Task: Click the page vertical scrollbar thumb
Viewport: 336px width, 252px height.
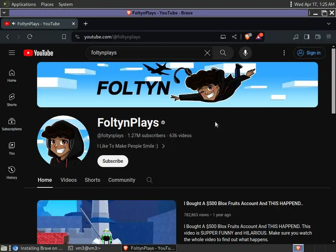Action: click(x=333, y=81)
